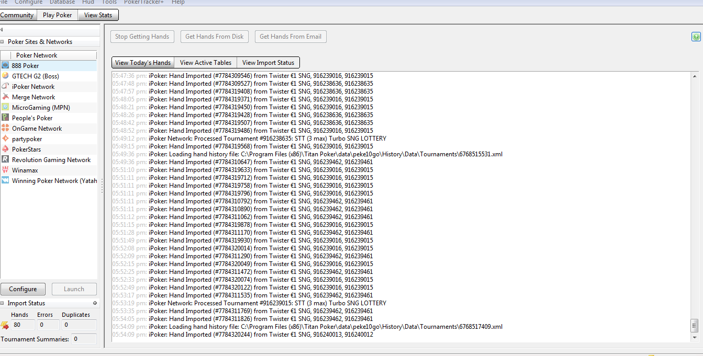Choose the Winamax icon
The image size is (703, 356).
click(5, 170)
